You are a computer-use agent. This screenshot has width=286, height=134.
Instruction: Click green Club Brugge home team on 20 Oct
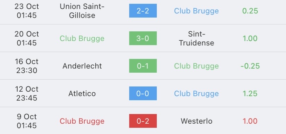pos(82,38)
